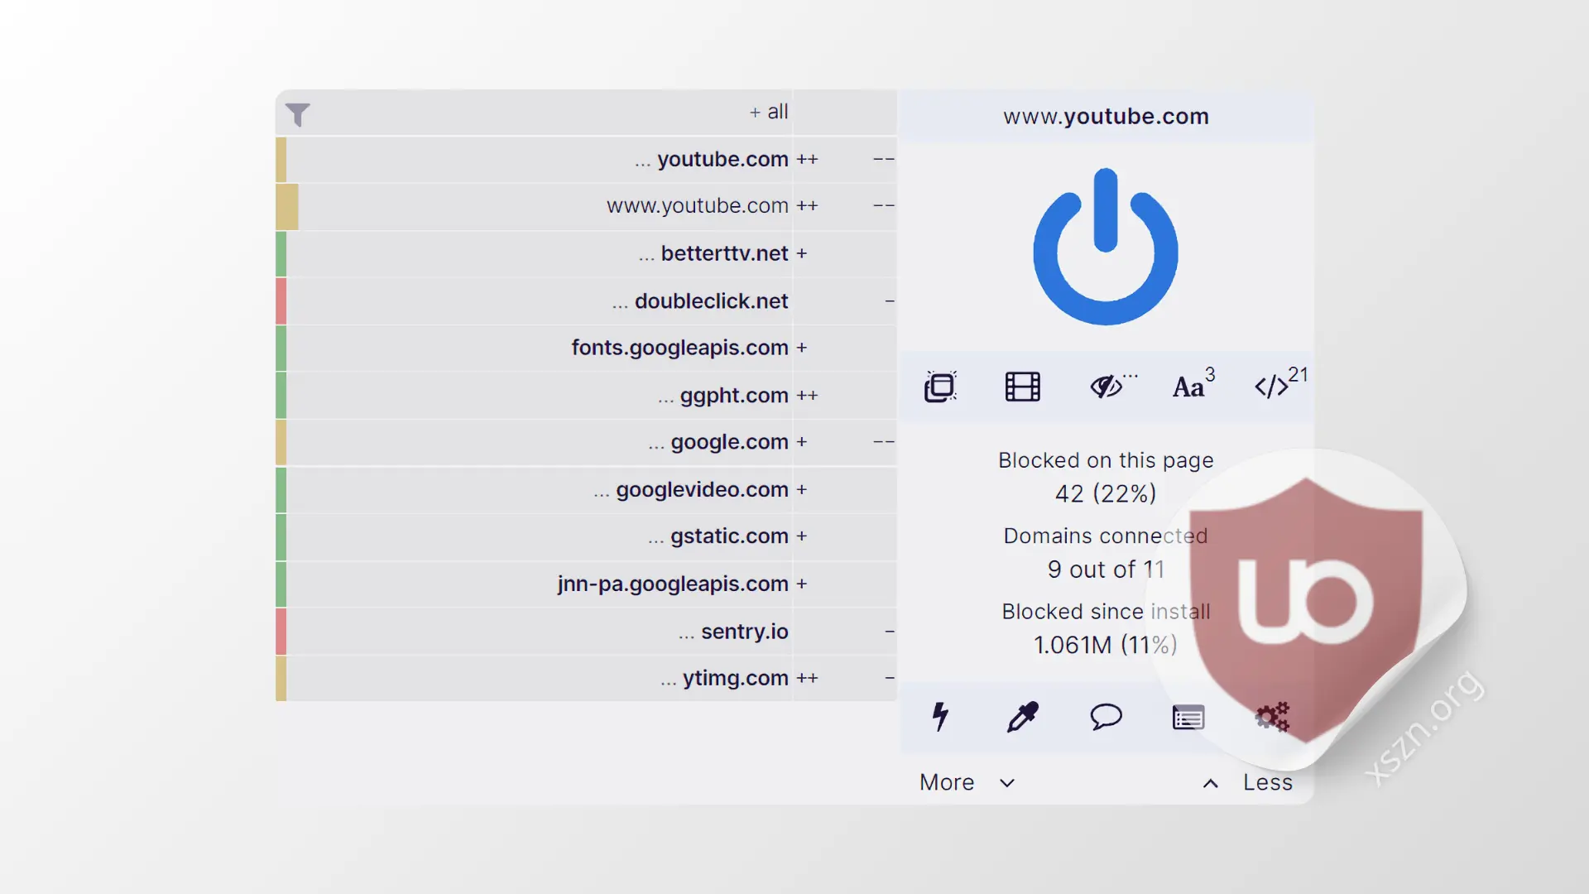
Task: Click the '+ all' global rule control
Action: pos(768,111)
